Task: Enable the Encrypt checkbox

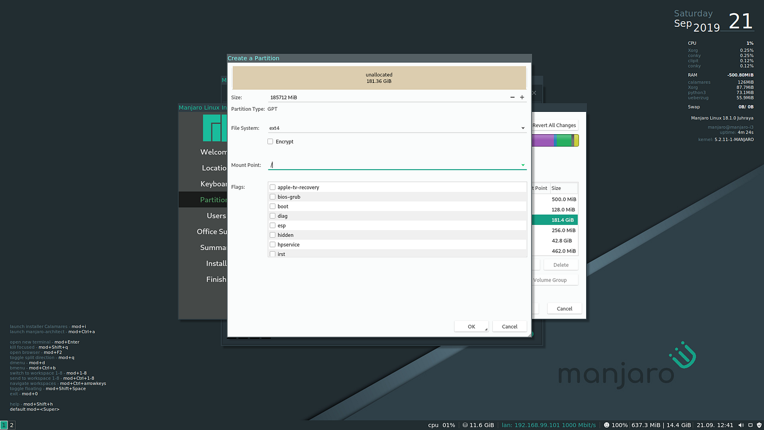Action: (x=270, y=141)
